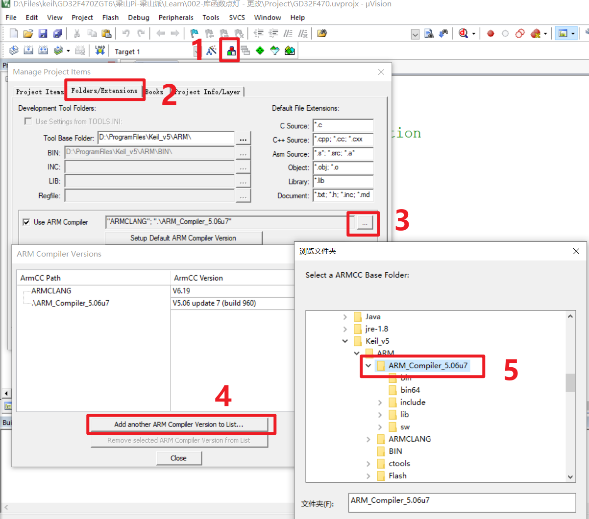
Task: Click the Cut scissors icon
Action: pyautogui.click(x=77, y=33)
